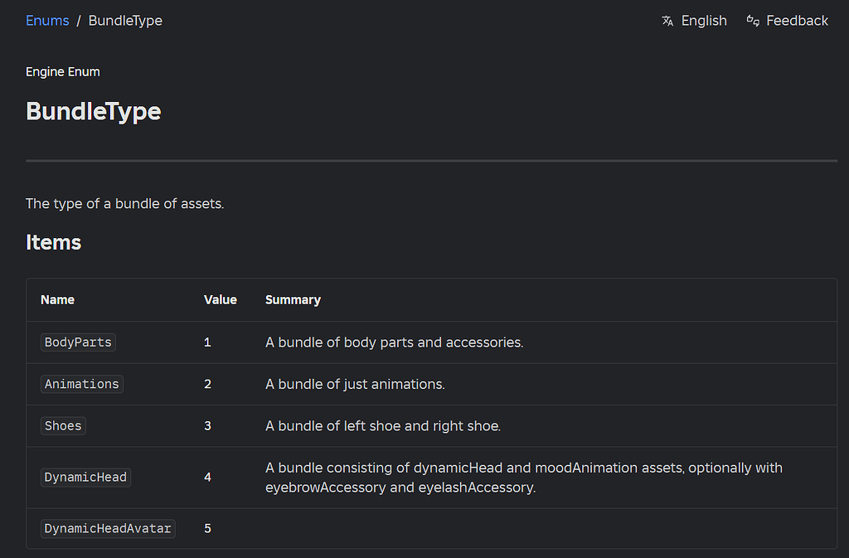Viewport: 849px width, 558px height.
Task: Open the Enums breadcrumb link
Action: pos(47,21)
